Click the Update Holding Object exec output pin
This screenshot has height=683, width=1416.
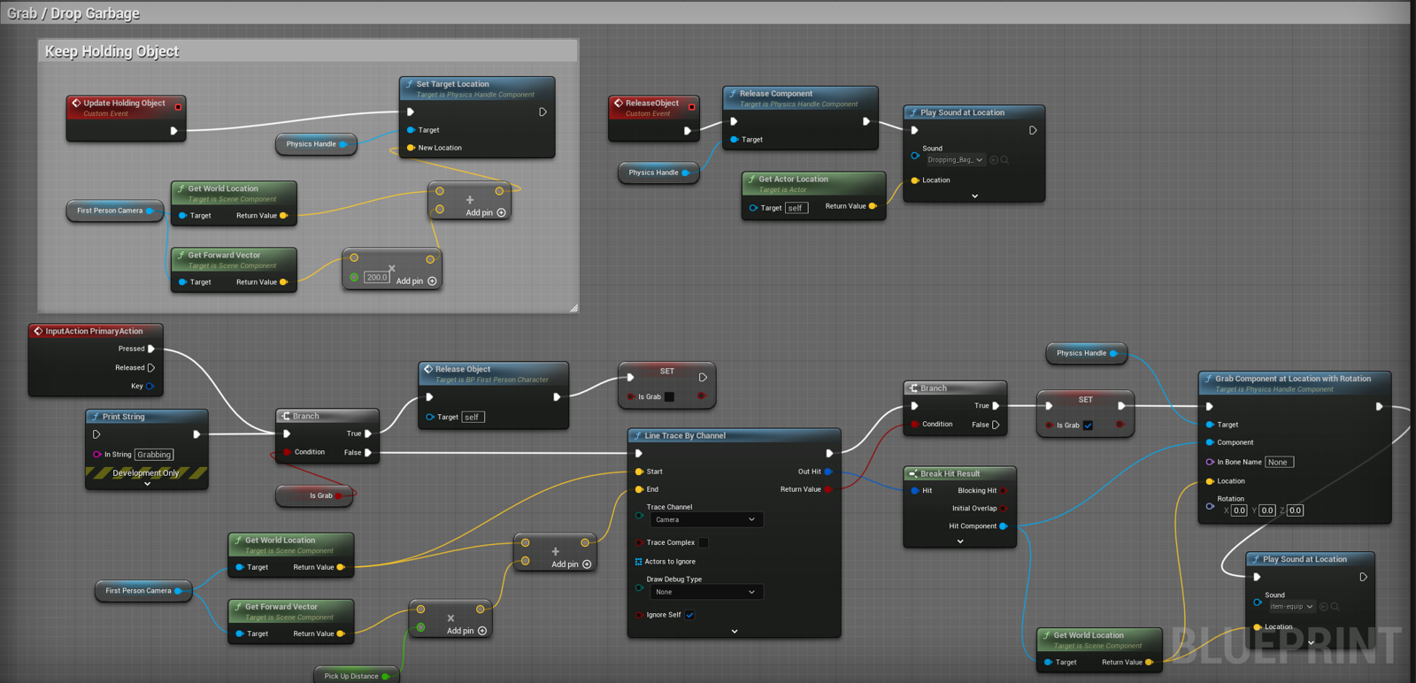pos(173,131)
